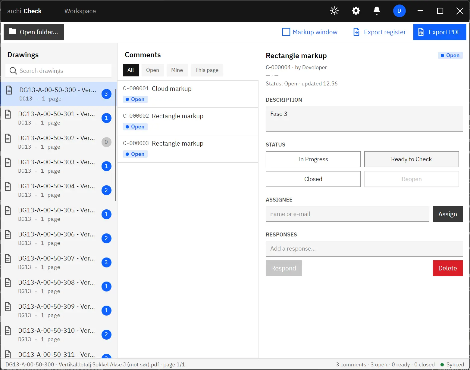Click document icon of DG13-A-00-50-310
The width and height of the screenshot is (470, 370).
pyautogui.click(x=8, y=331)
